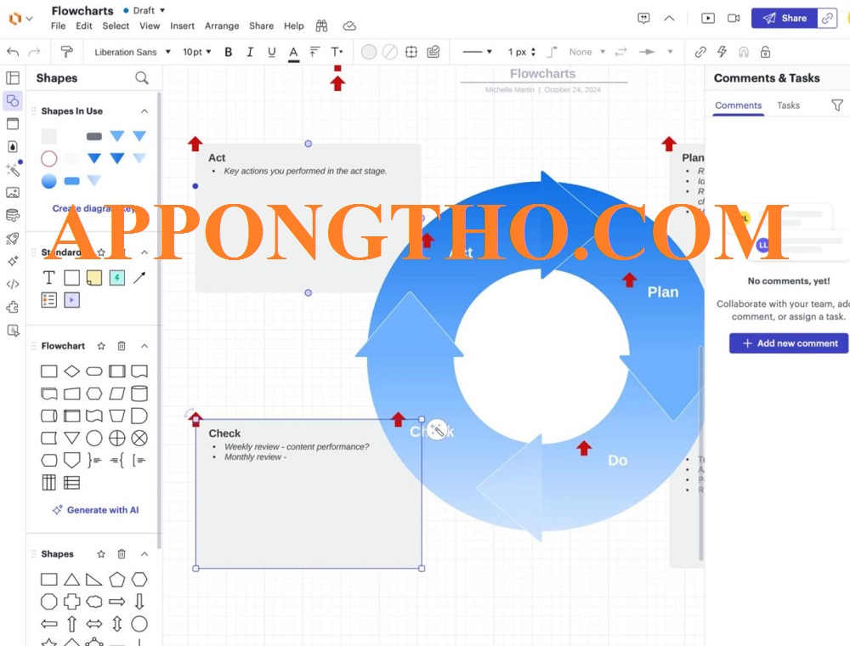
Task: Open the text alignment options
Action: pos(314,52)
